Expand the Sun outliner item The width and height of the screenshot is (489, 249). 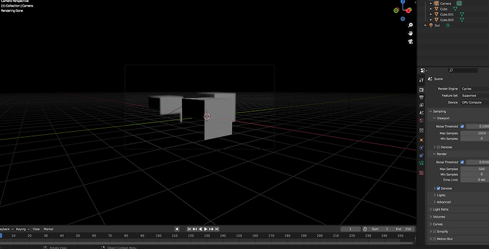click(426, 25)
